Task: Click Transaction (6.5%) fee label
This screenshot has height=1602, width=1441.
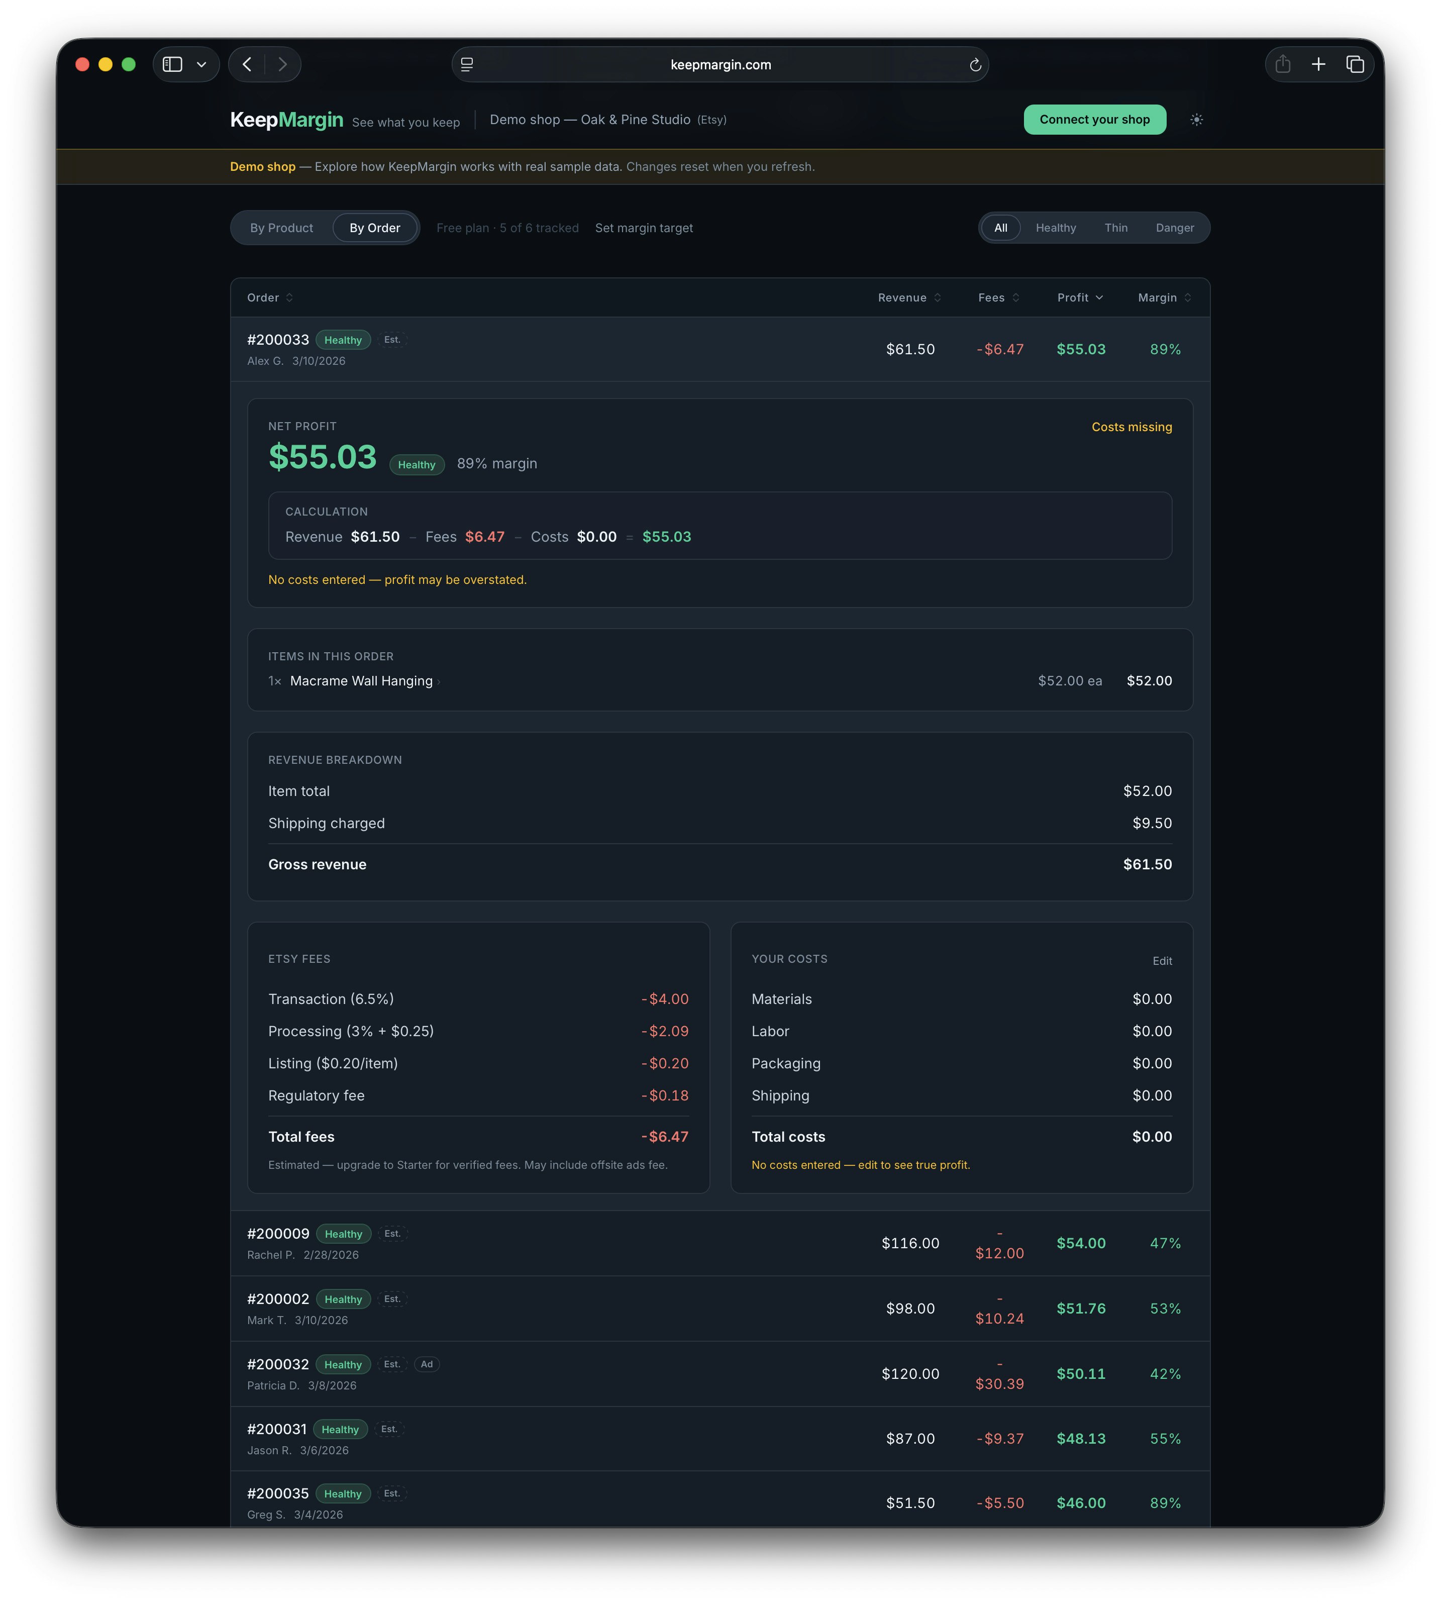Action: 331,999
